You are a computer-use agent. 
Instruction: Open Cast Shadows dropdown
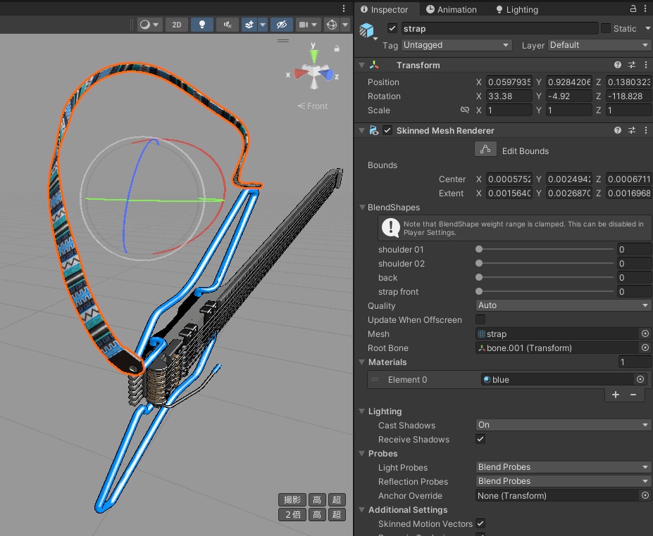pos(563,425)
